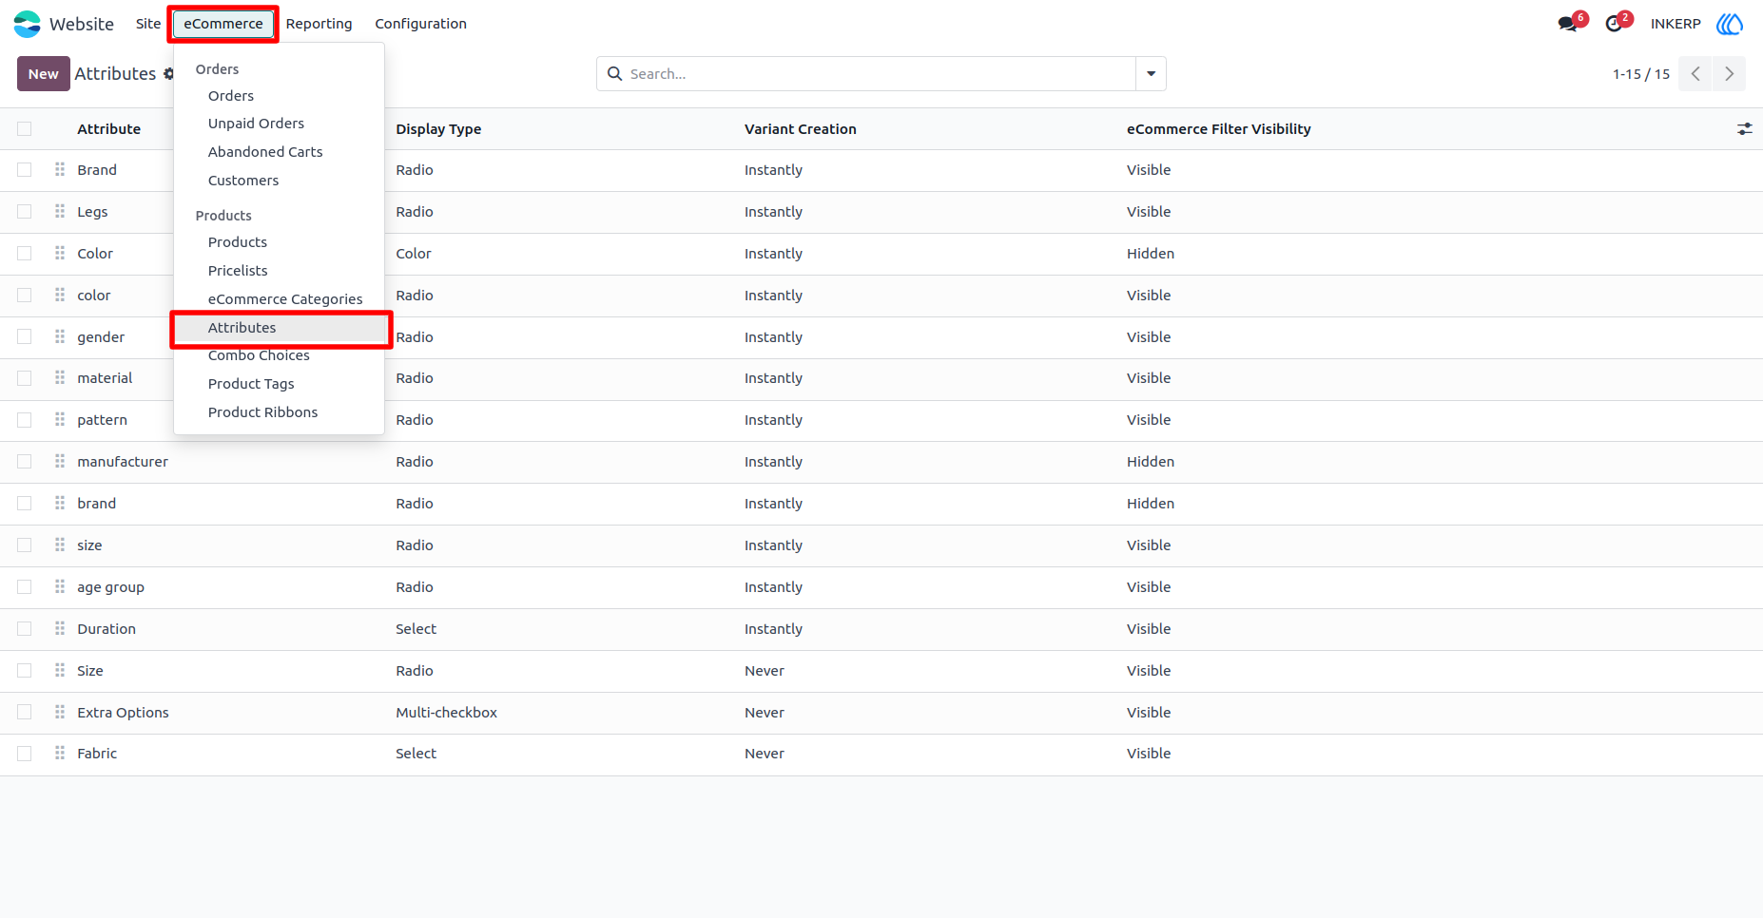Choose Product Ribbons from the menu
The image size is (1763, 918).
[x=263, y=412]
